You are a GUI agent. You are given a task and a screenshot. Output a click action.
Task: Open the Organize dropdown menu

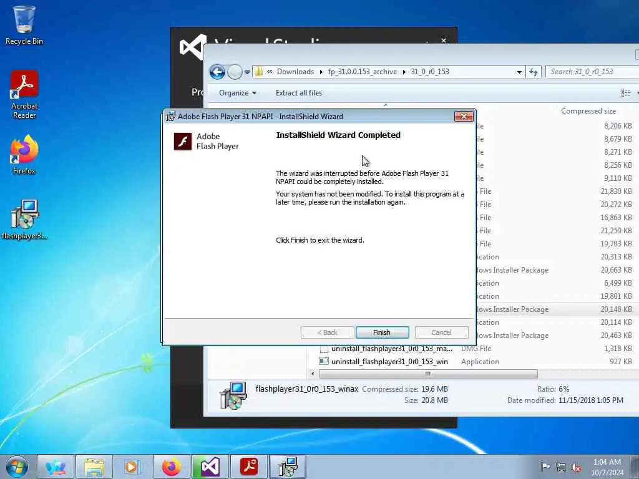[238, 93]
